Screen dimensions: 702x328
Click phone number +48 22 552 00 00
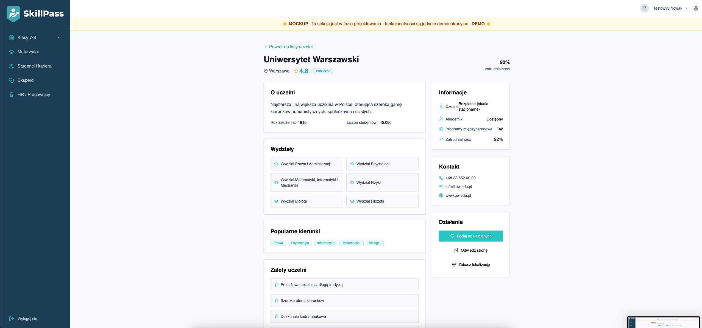pyautogui.click(x=461, y=178)
